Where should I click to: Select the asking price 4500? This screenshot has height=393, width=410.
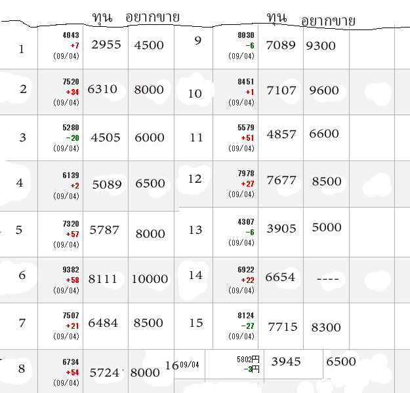pyautogui.click(x=149, y=45)
